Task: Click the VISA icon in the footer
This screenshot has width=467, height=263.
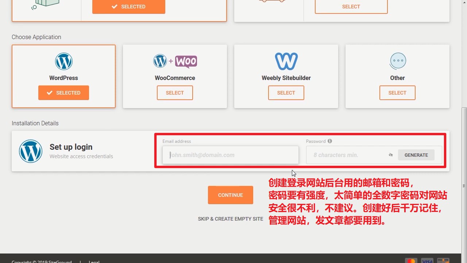Action: click(427, 260)
